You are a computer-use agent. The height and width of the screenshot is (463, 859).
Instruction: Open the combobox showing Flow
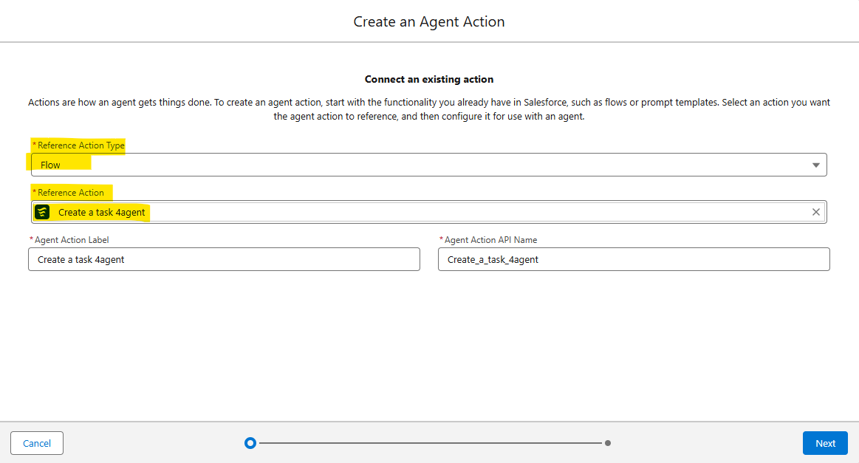(x=428, y=165)
